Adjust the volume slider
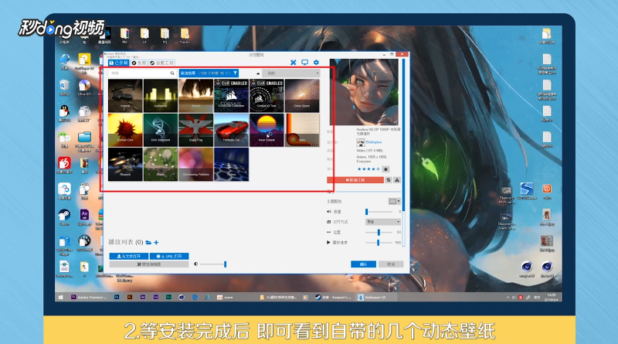Image resolution: width=618 pixels, height=344 pixels. pyautogui.click(x=379, y=212)
